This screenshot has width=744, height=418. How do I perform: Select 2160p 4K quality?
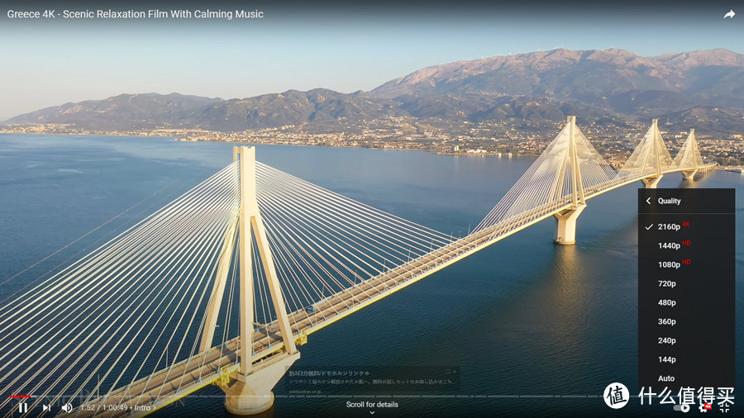point(687,226)
